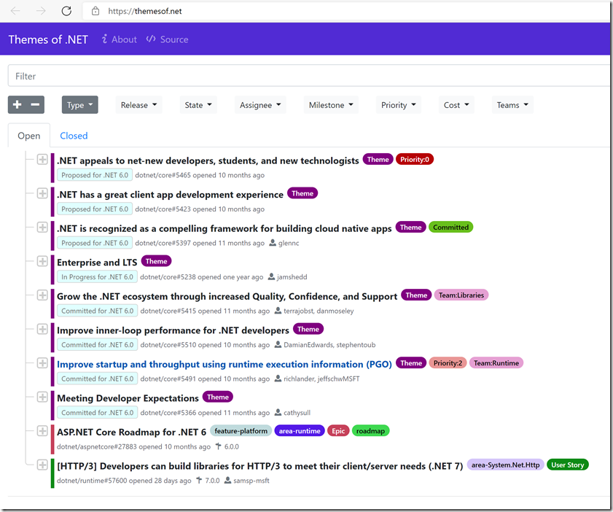Expand 'Meeting Developer Expectations' row
This screenshot has width=613, height=512.
coord(42,397)
